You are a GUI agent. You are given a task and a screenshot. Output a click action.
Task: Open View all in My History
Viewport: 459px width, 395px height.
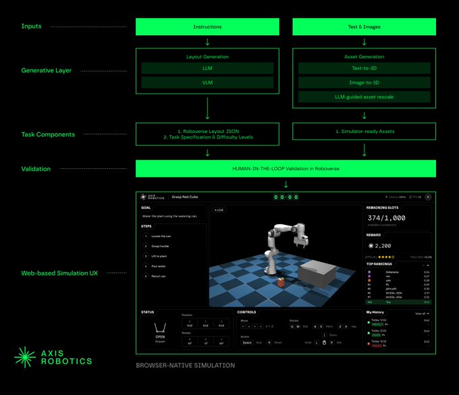(x=422, y=313)
